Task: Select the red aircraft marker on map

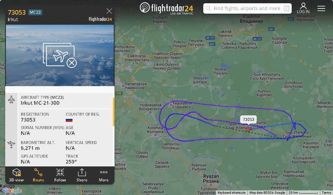Action: pyautogui.click(x=248, y=128)
